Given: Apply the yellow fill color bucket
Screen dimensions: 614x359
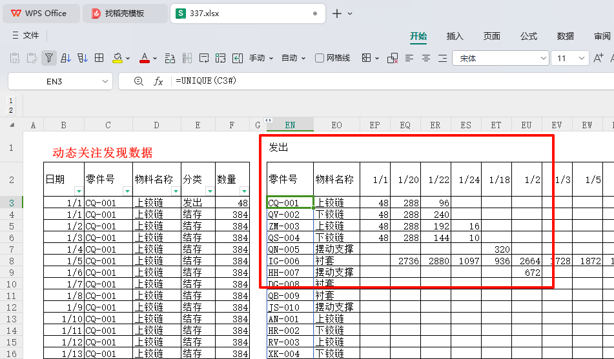Looking at the screenshot, I should tap(118, 58).
